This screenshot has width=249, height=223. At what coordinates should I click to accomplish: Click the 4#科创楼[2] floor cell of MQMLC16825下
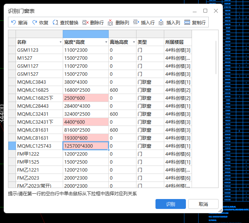click(x=178, y=98)
